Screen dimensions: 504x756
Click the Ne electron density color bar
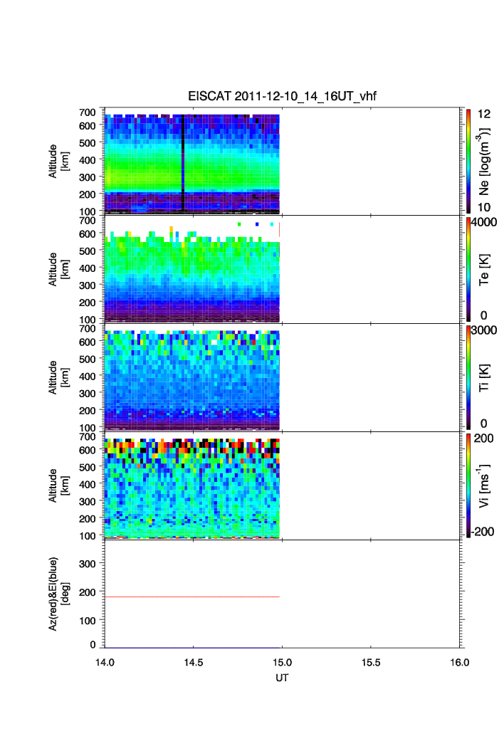click(x=468, y=161)
